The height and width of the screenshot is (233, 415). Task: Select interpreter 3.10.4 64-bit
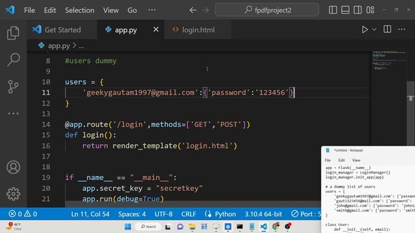(x=263, y=214)
